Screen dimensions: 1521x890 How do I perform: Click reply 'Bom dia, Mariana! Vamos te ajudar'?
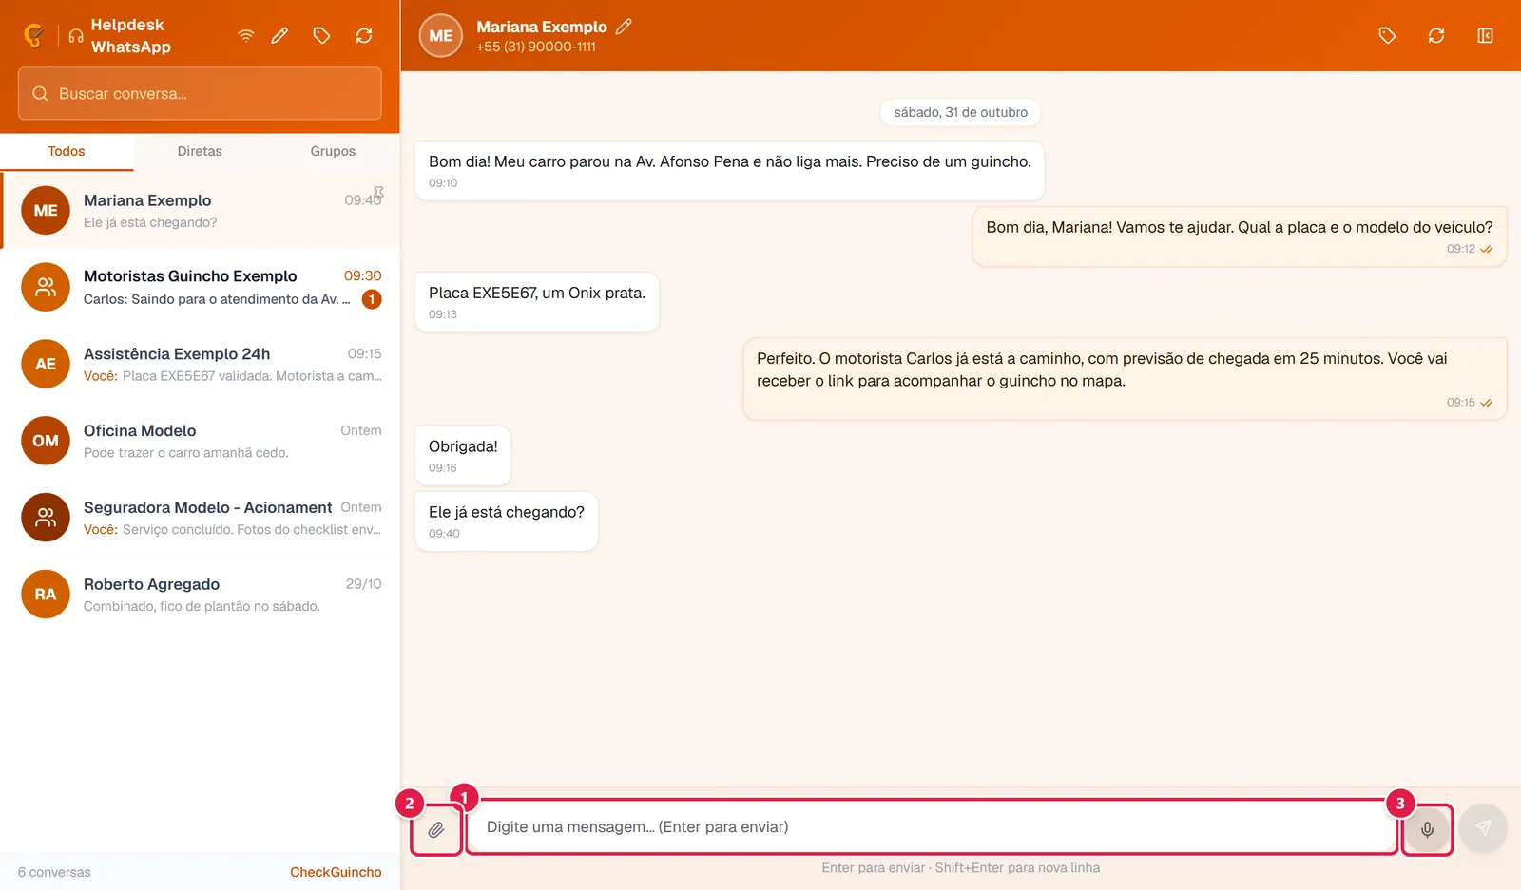point(1240,237)
